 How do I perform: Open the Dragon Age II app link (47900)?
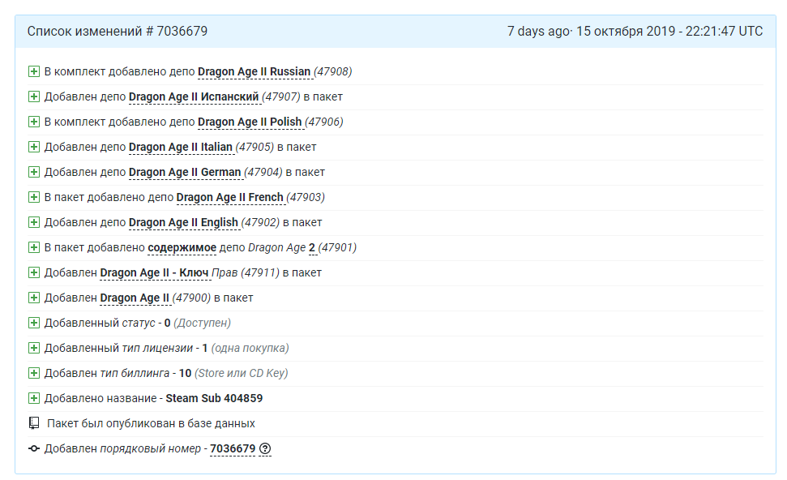[135, 298]
